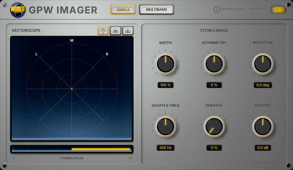Edit the 100 % width value

[x=166, y=85]
